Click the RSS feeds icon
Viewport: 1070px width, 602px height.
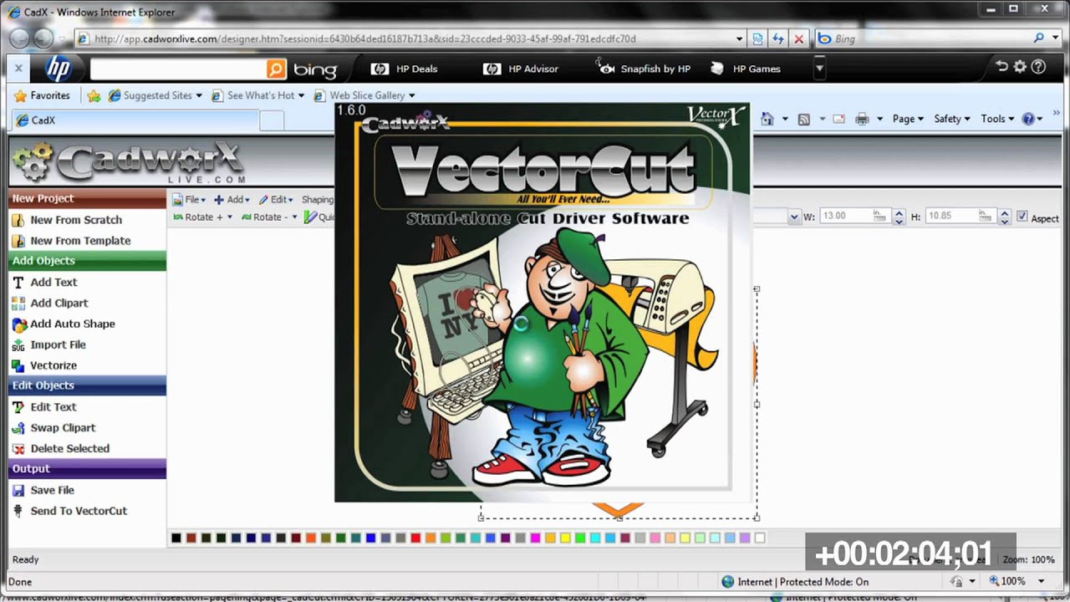click(804, 120)
